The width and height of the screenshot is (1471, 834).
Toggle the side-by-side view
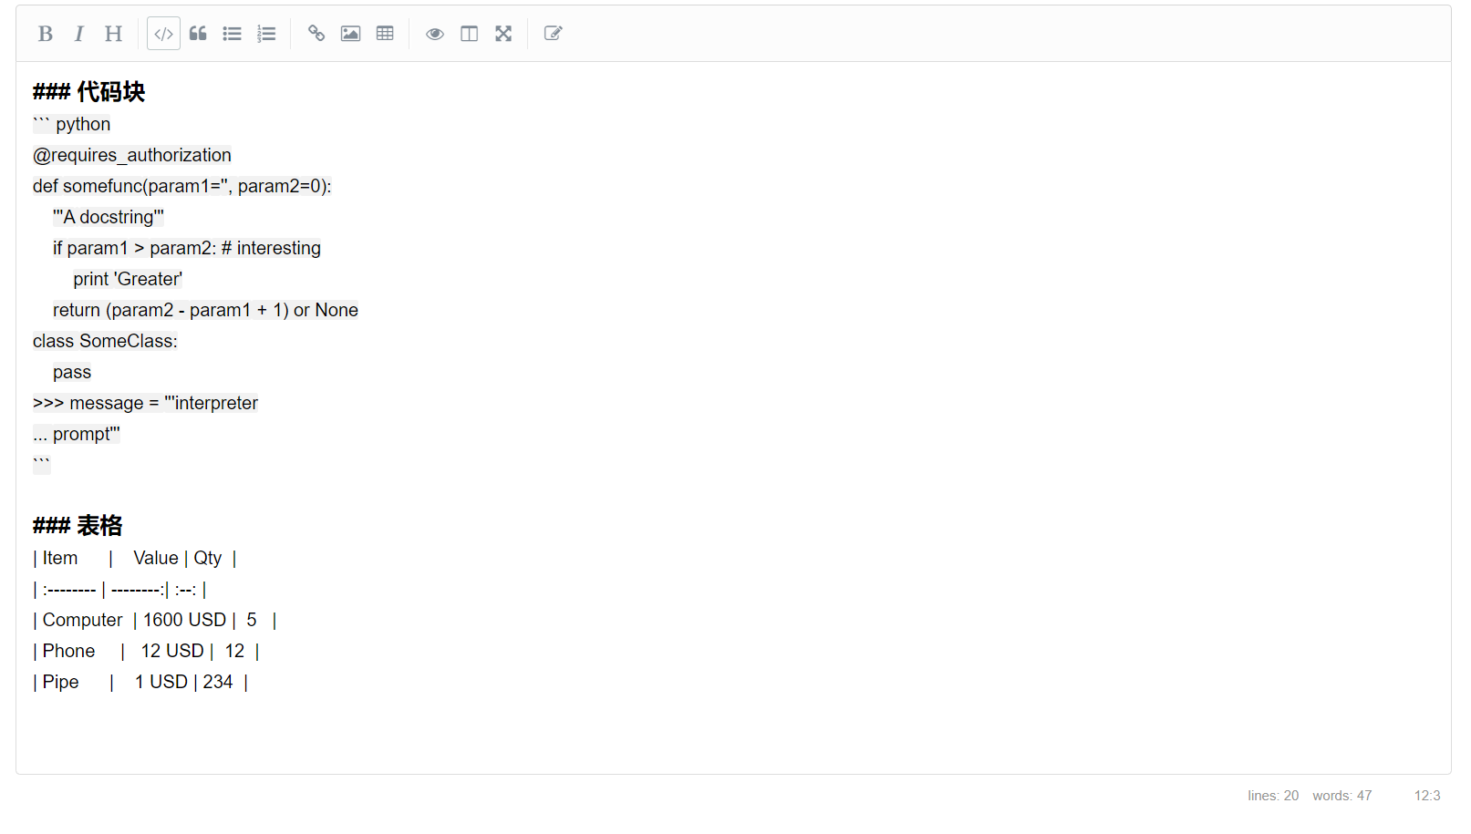pos(469,34)
